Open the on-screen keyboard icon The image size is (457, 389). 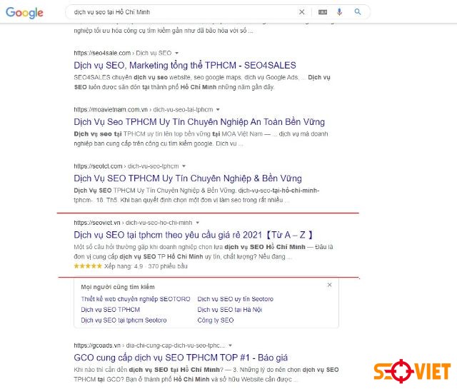tap(322, 12)
